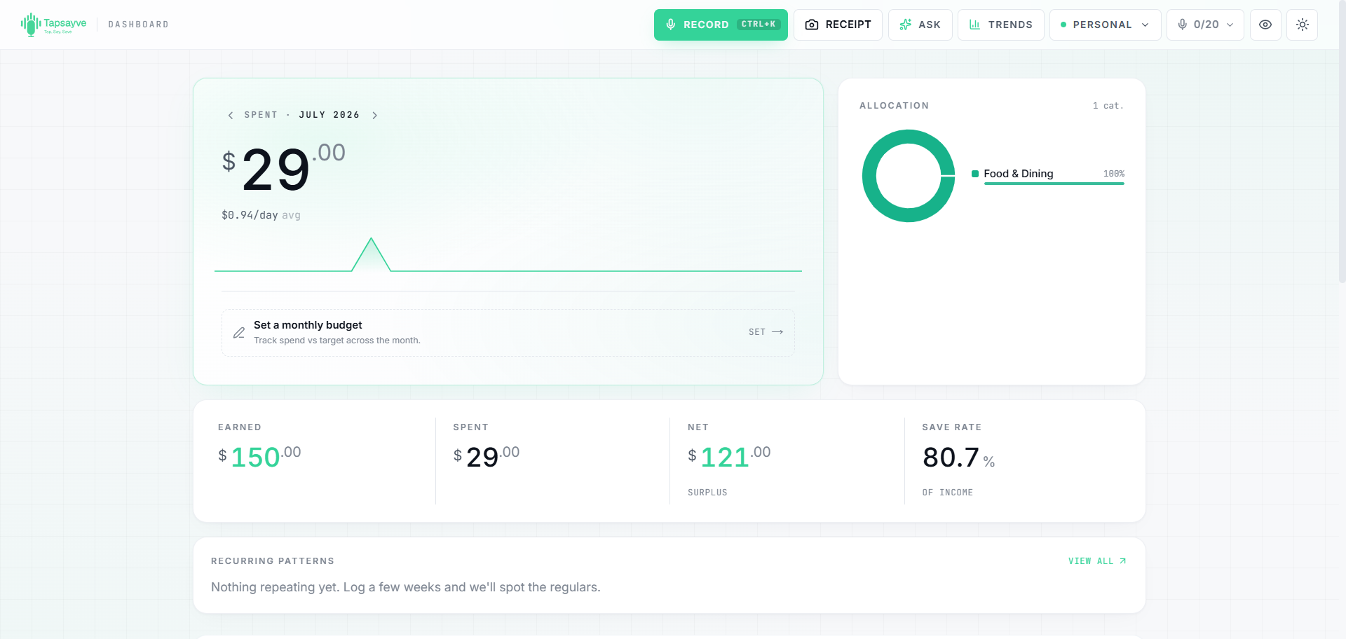Click the Food & Dining progress bar
Viewport: 1346px width, 639px height.
[x=1054, y=184]
